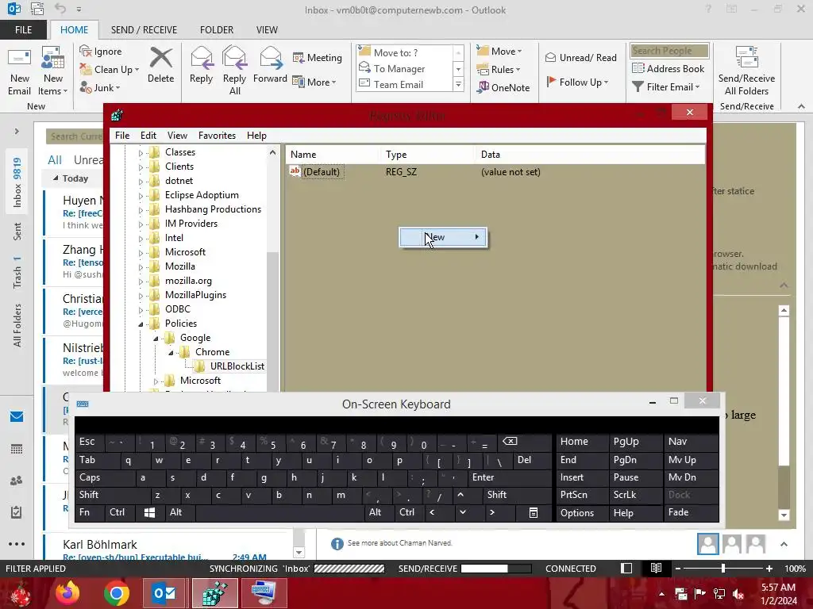Click the Delete icon in Outlook ribbon
813x609 pixels.
(x=160, y=65)
